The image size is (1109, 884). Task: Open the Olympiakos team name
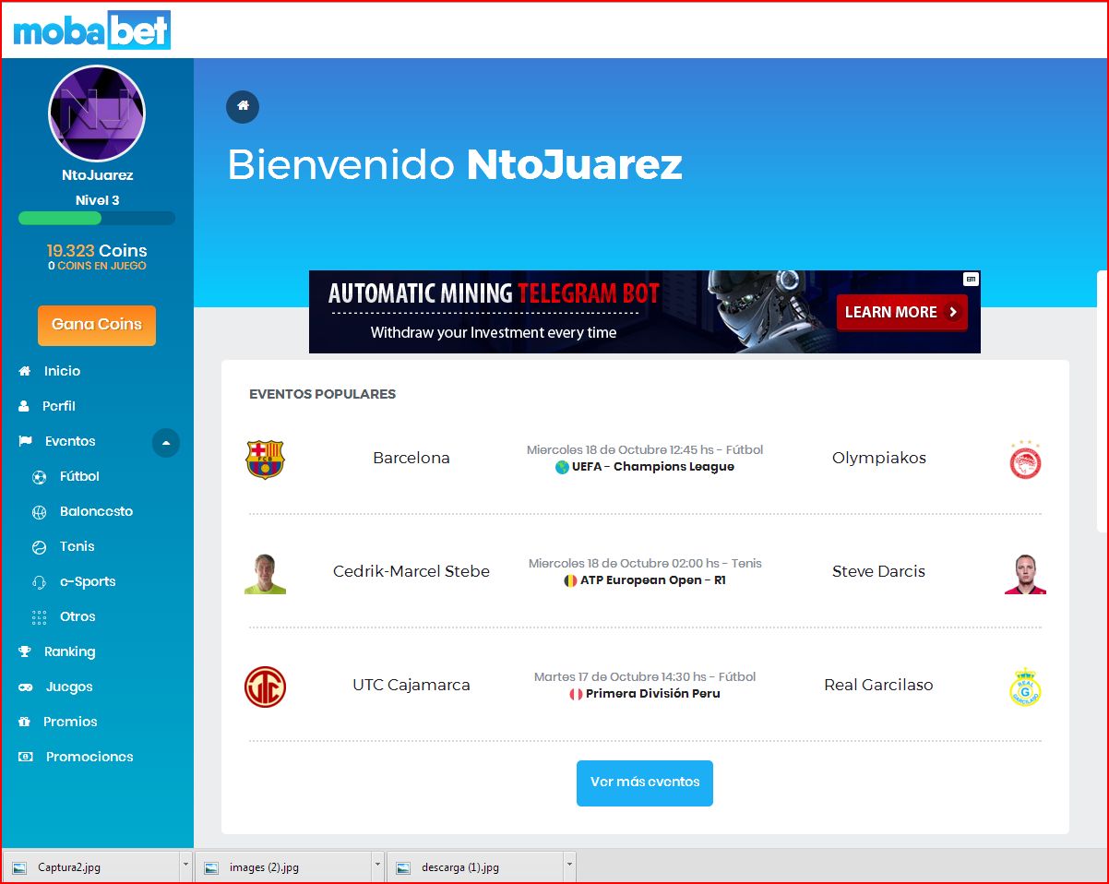(x=879, y=458)
